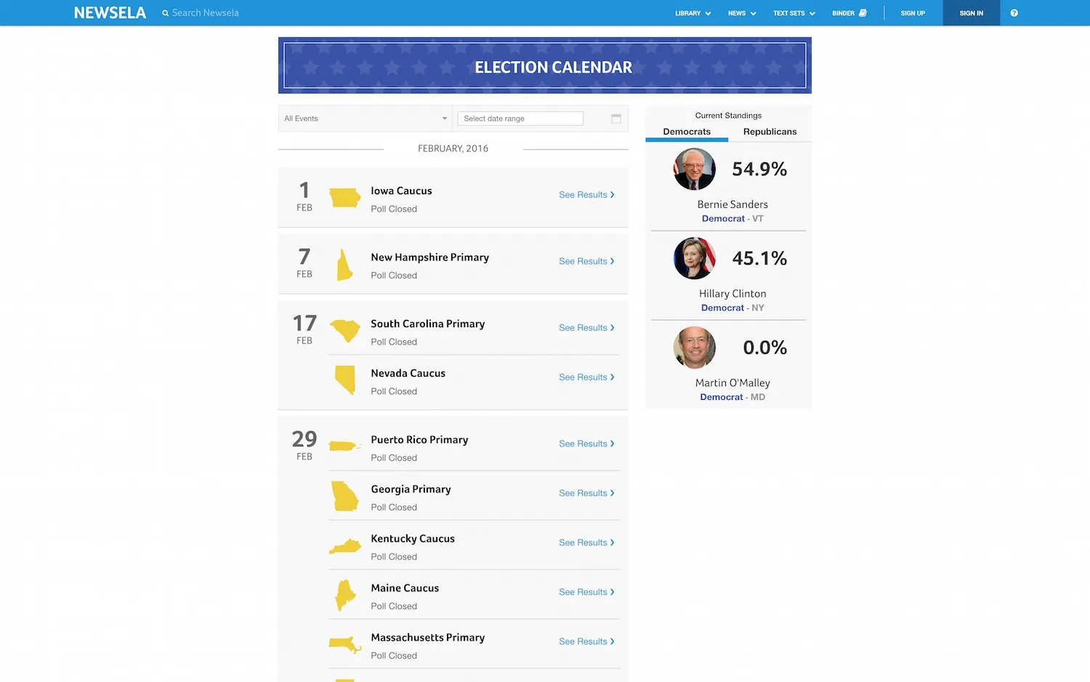The height and width of the screenshot is (682, 1090).
Task: Expand the News dropdown menu
Action: coord(742,13)
